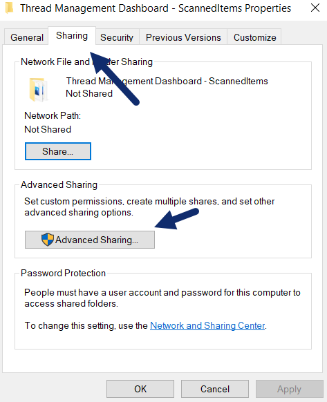Click the folder name beside the folder icon
Viewport: 327px width, 402px height.
(x=167, y=81)
